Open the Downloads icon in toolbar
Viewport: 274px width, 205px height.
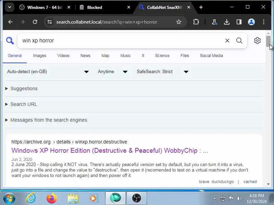click(x=227, y=22)
